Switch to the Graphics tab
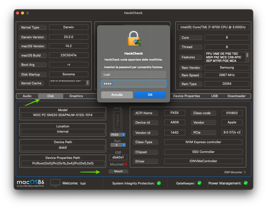This screenshot has width=267, height=208. (x=76, y=96)
